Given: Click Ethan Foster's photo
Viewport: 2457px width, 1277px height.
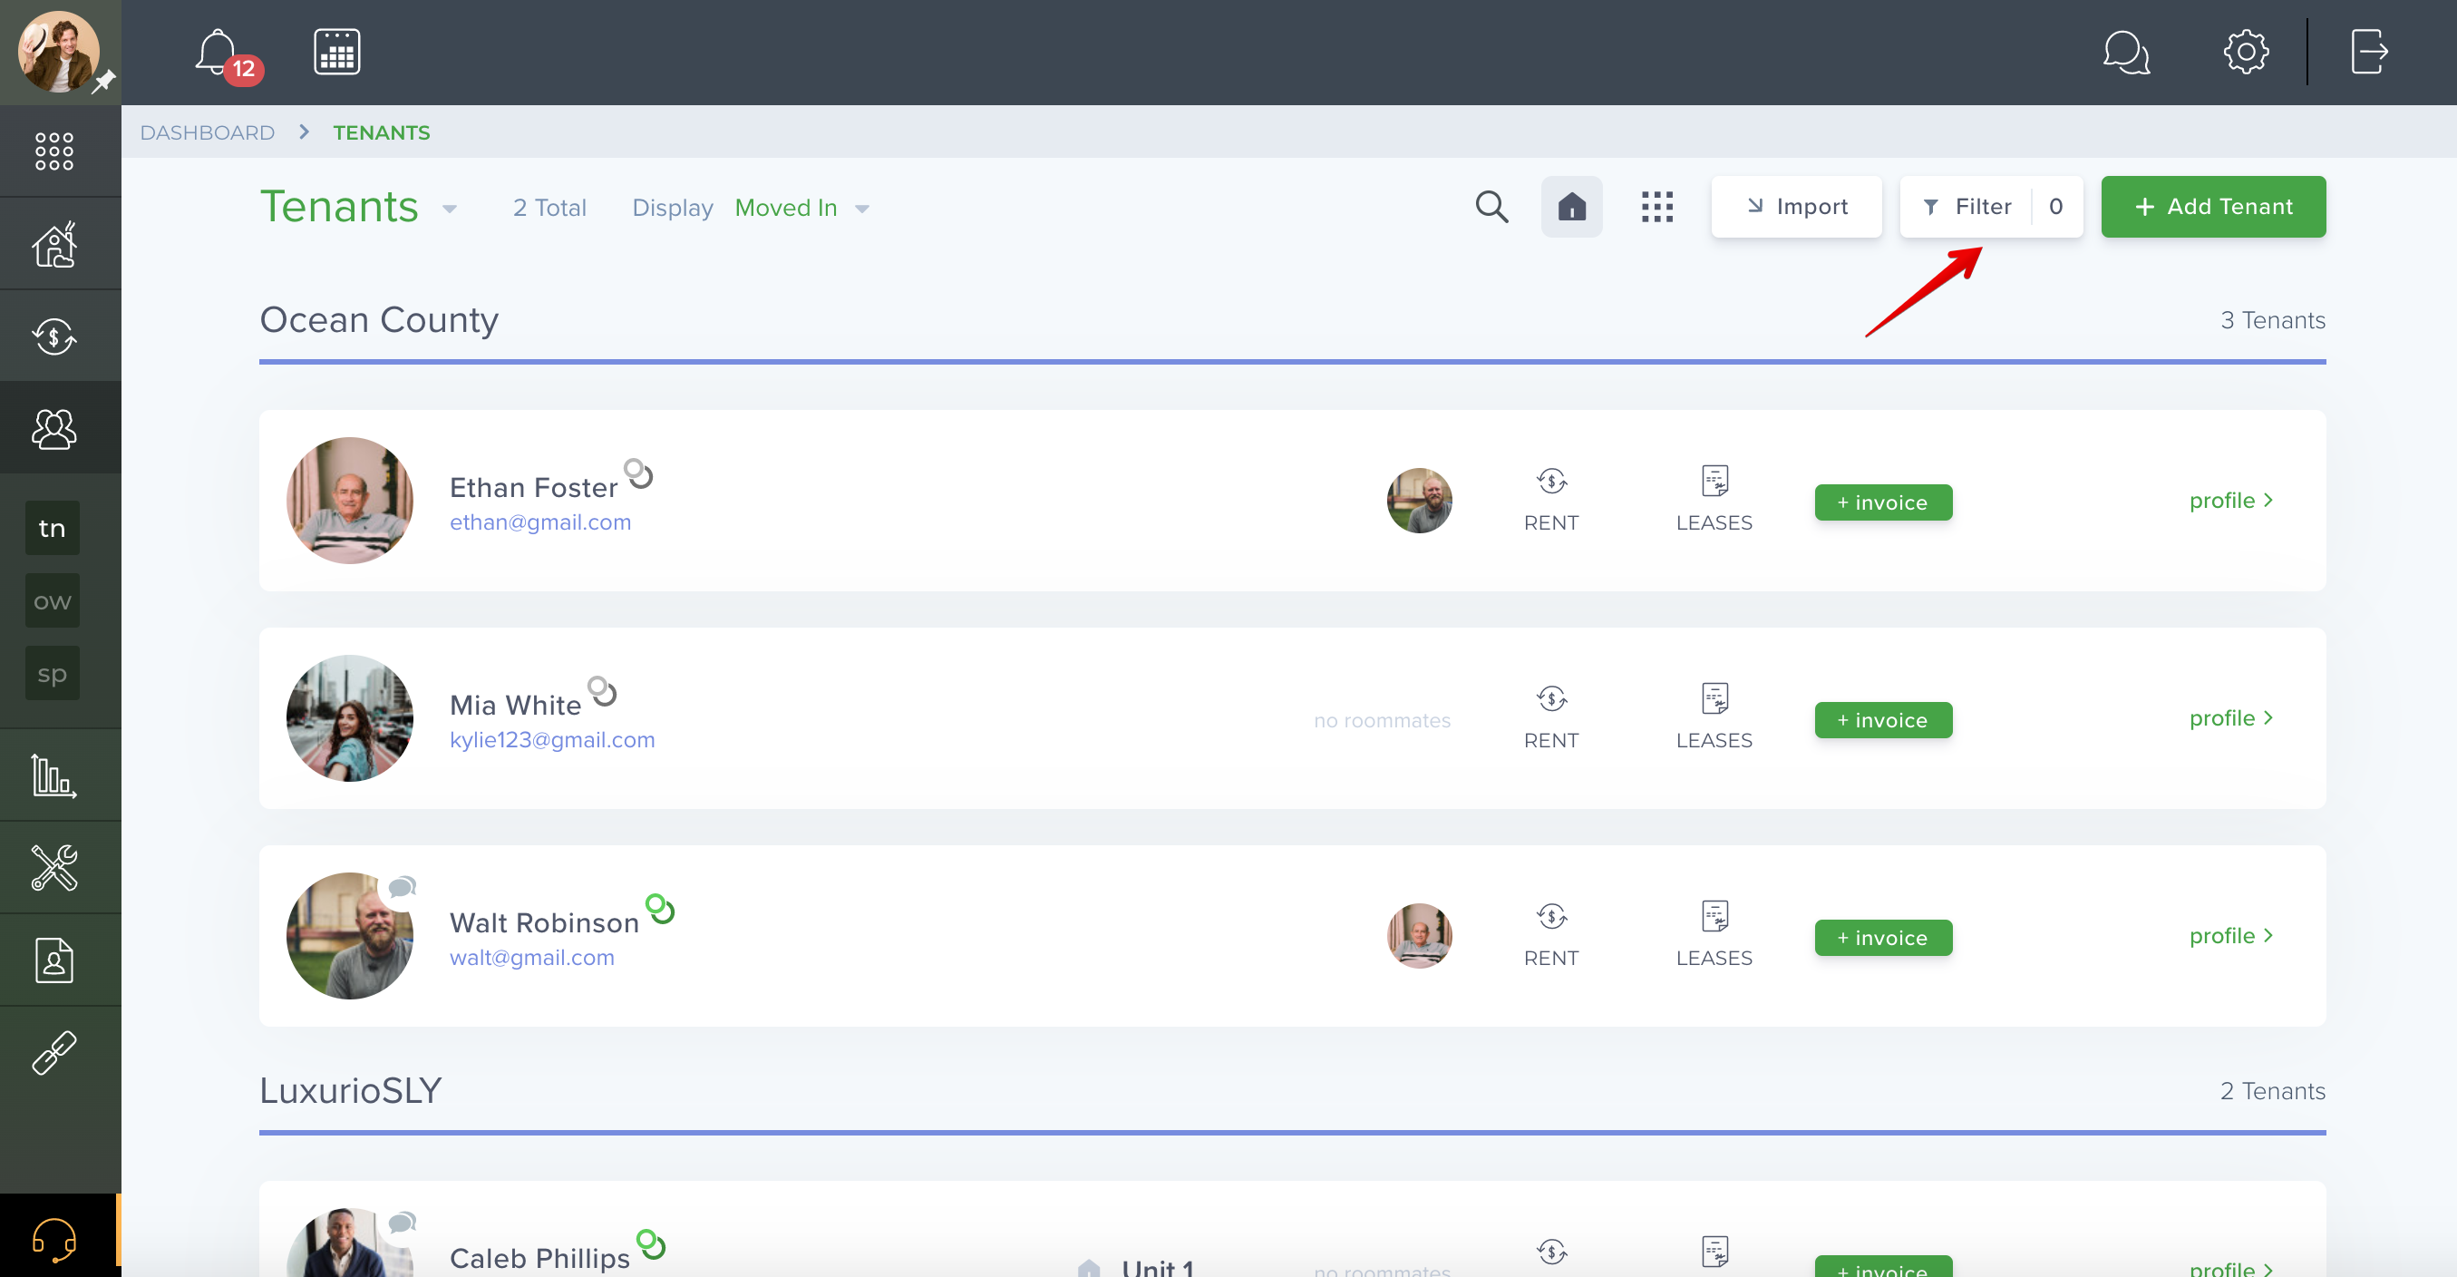Looking at the screenshot, I should click(x=349, y=500).
